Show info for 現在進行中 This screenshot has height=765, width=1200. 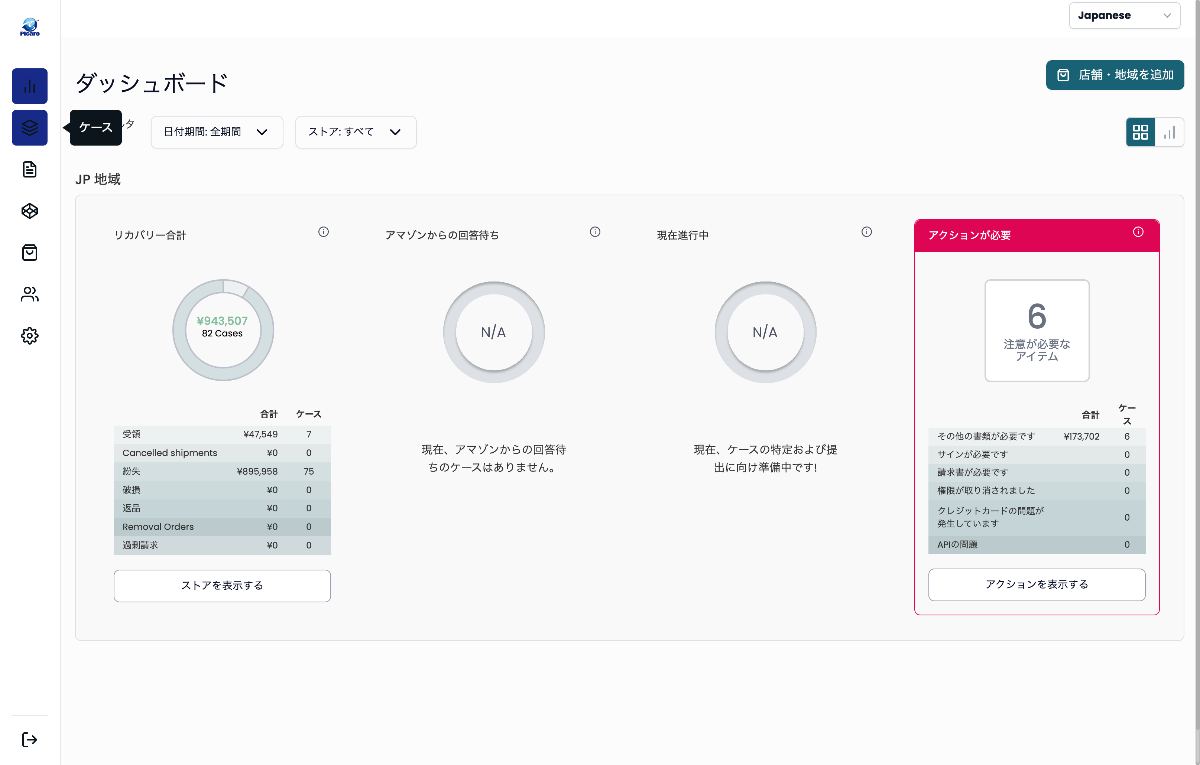pos(867,232)
